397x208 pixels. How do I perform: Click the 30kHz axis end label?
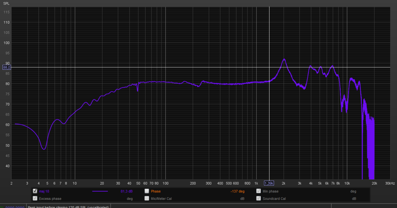[390, 183]
